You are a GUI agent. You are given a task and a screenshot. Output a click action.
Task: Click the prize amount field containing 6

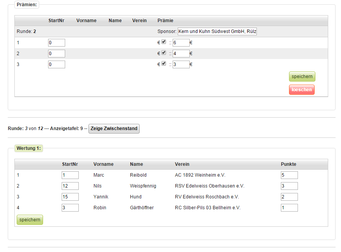click(181, 43)
